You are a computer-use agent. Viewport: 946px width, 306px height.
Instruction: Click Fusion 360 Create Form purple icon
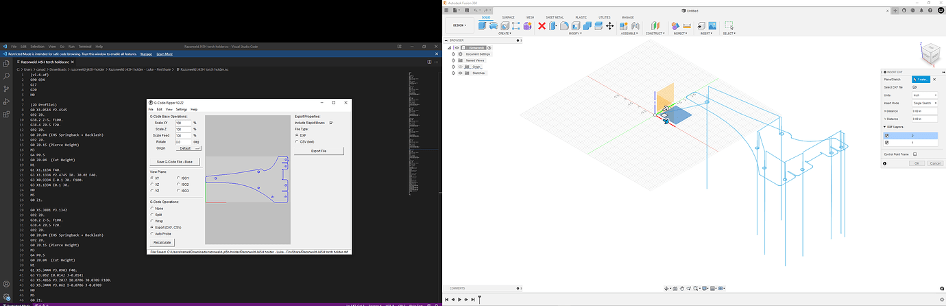[x=527, y=26]
